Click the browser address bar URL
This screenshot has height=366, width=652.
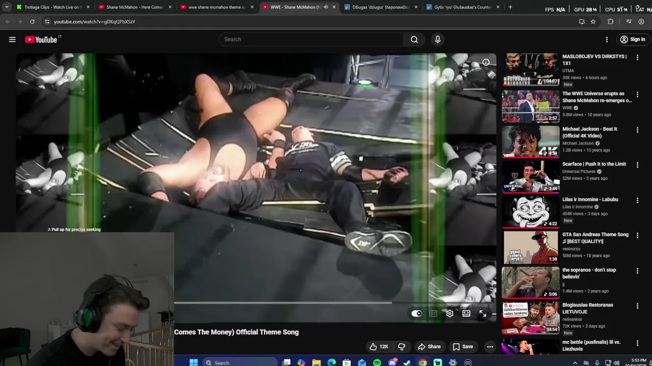[94, 21]
